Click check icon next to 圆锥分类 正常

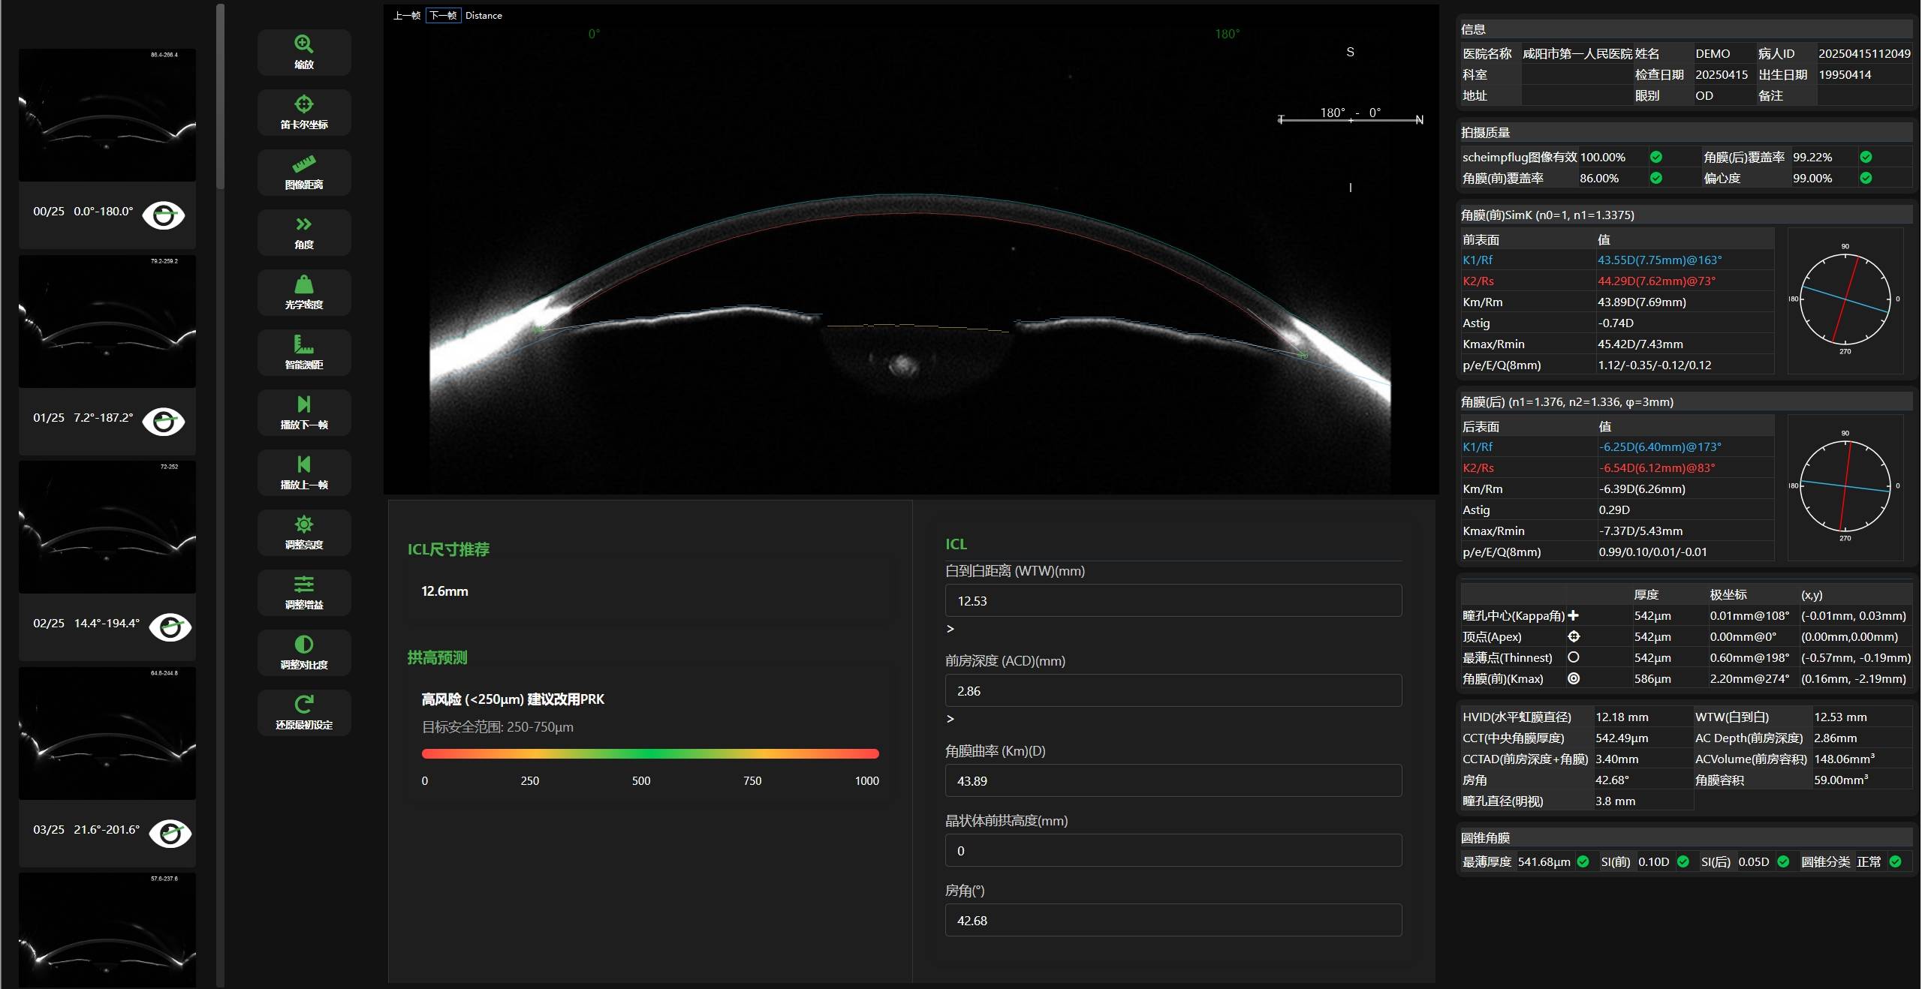[1895, 861]
